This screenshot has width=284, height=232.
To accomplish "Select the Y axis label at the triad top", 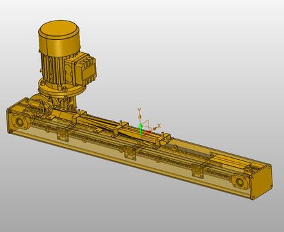I will [139, 111].
